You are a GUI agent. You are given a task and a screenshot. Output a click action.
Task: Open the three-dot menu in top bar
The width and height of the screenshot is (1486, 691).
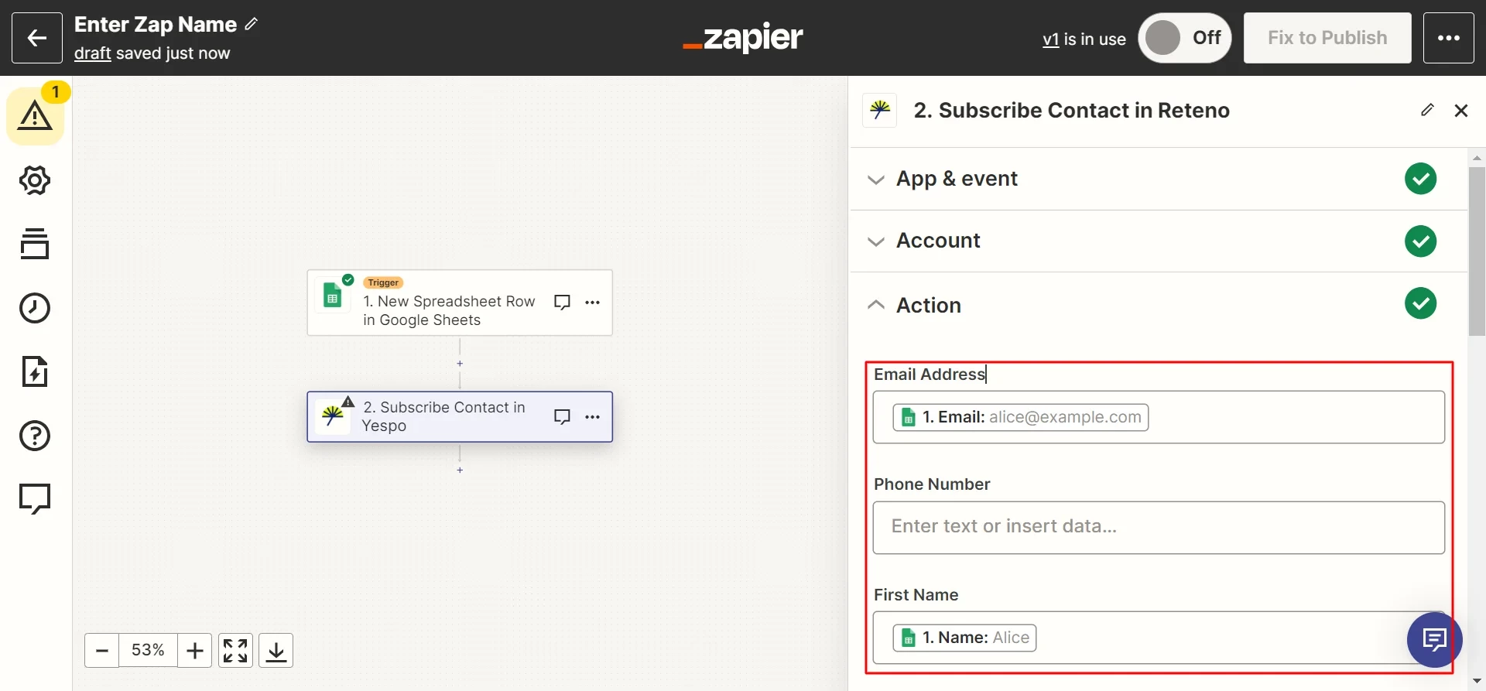point(1448,38)
